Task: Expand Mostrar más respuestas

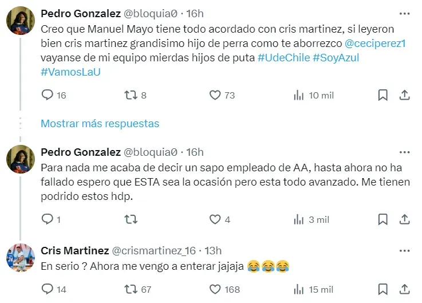Action: click(100, 123)
